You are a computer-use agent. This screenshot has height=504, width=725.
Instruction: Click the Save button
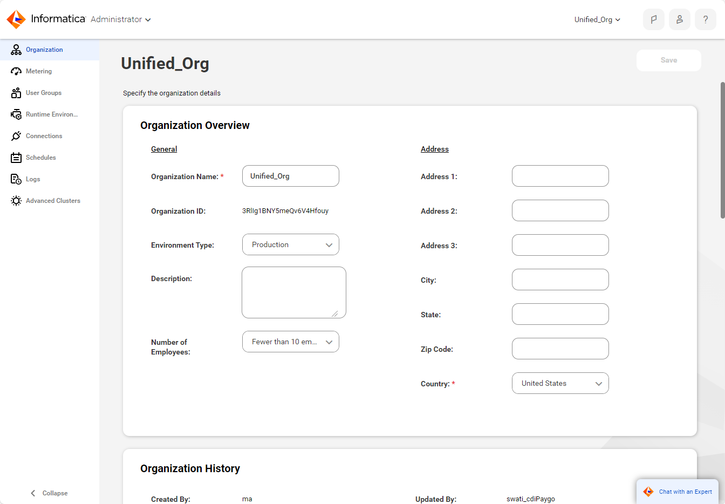669,60
